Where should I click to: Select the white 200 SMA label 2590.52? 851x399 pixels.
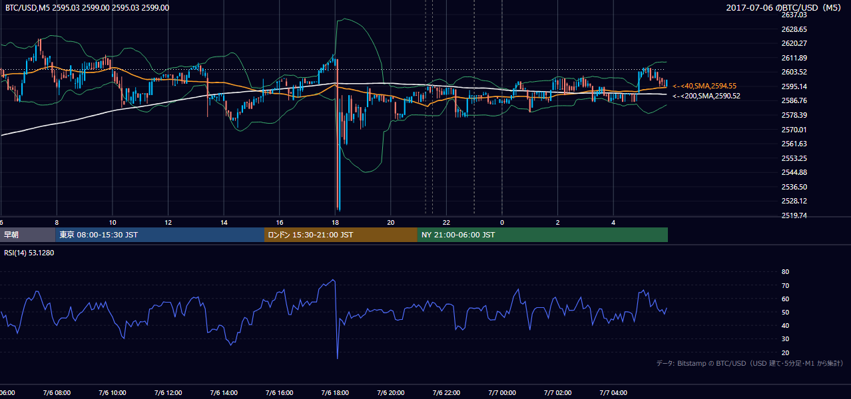tap(707, 96)
